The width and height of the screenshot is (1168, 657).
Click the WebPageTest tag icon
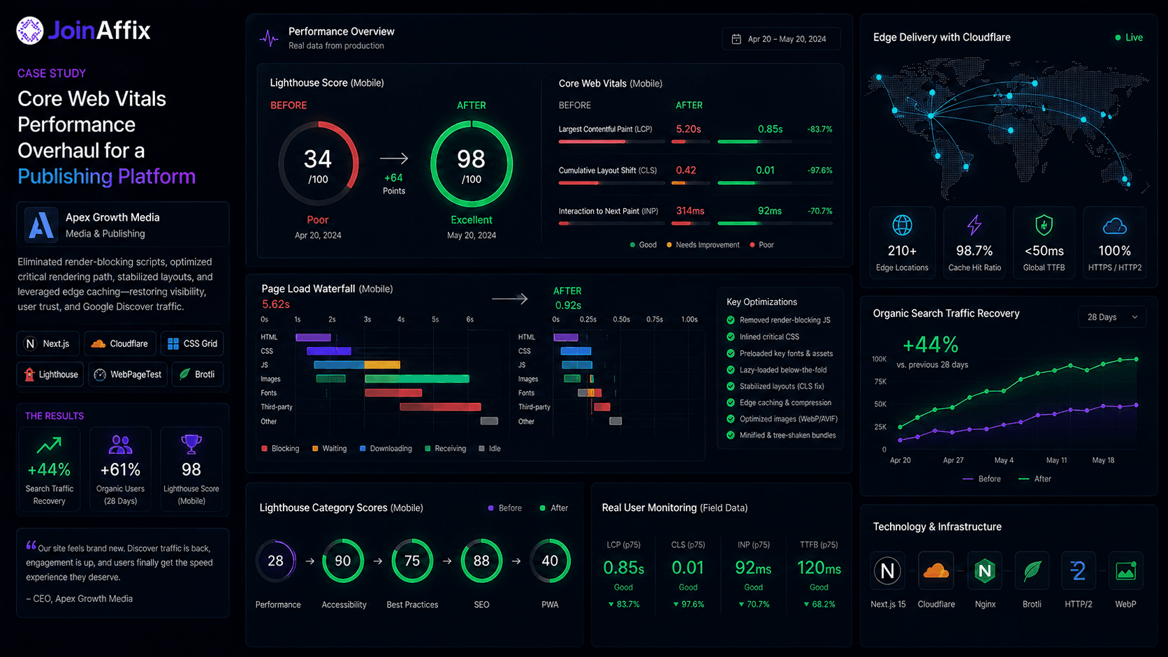pos(100,375)
